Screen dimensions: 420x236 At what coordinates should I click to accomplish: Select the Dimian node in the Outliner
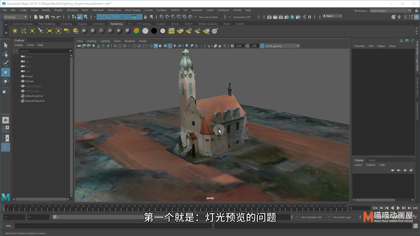[x=30, y=81]
